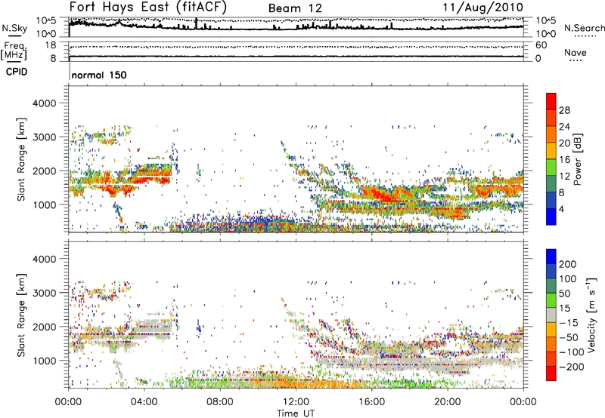Click the blue top of velocity colorbar
Viewport: 605px width, 418px height.
551,257
